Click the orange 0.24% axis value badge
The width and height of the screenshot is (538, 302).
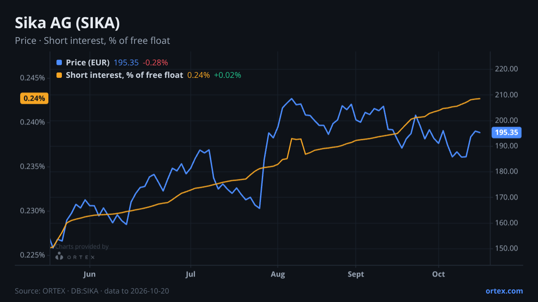coord(35,98)
